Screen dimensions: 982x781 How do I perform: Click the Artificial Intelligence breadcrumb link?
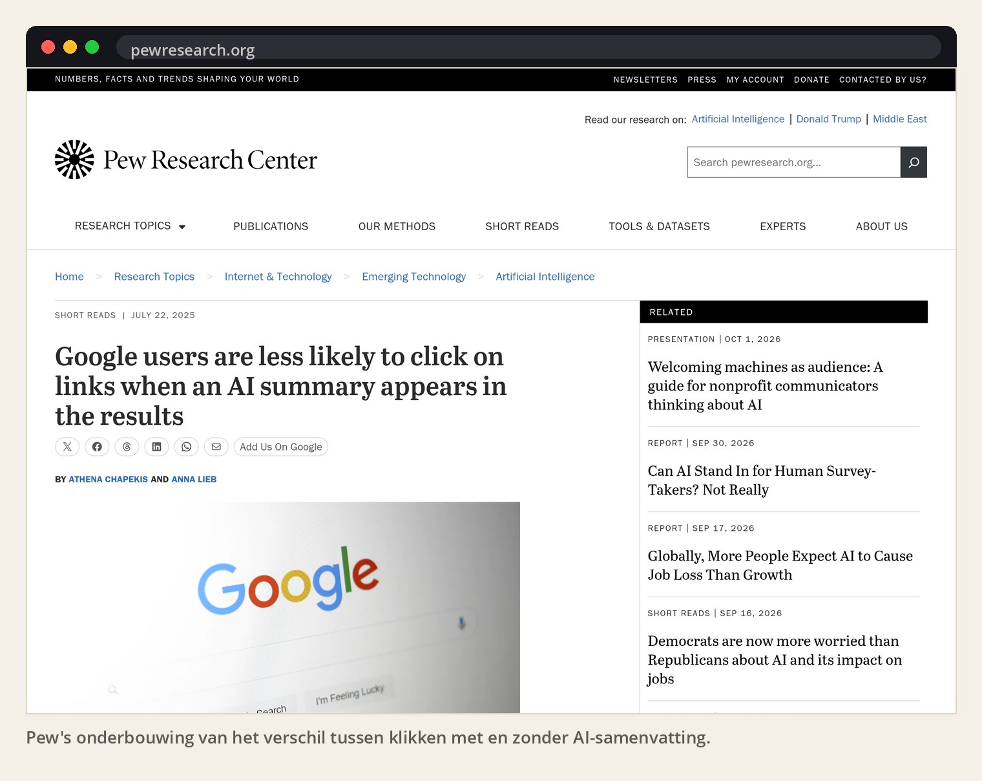coord(545,277)
